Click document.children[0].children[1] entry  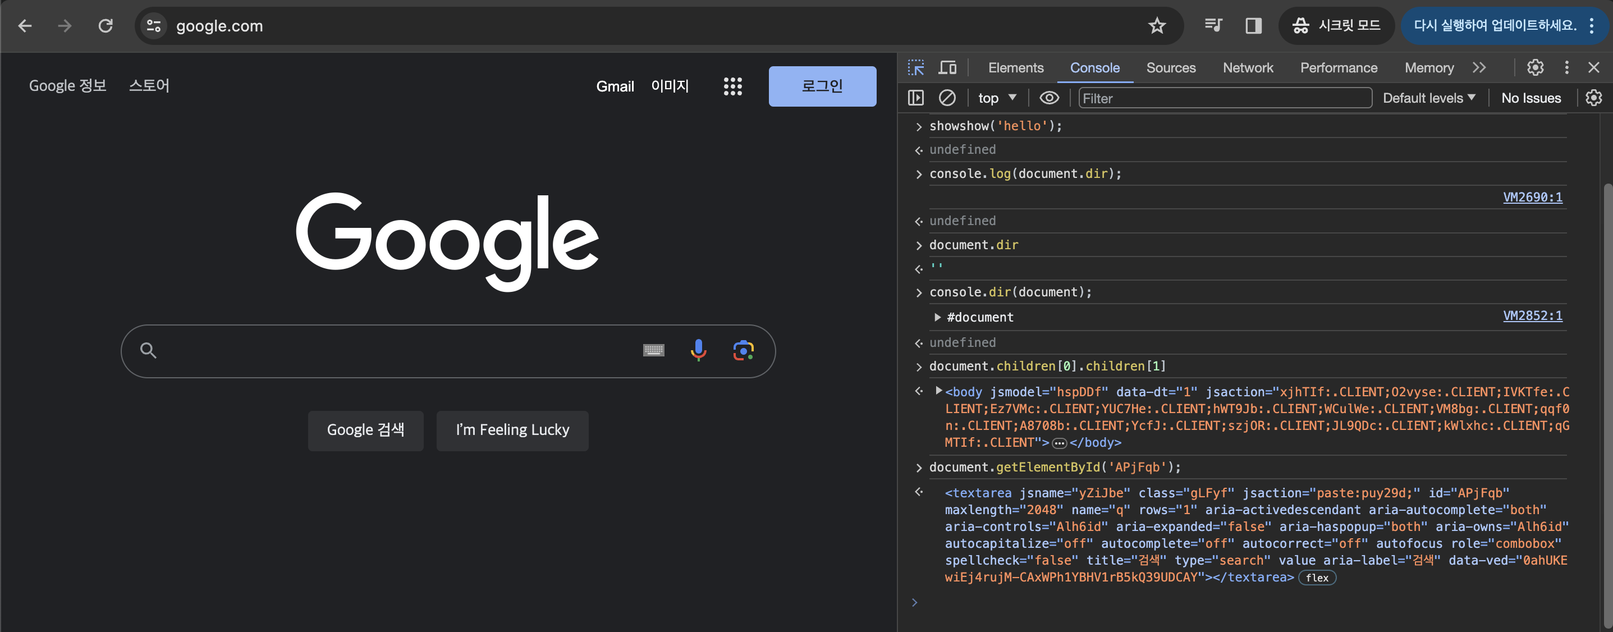click(1048, 367)
